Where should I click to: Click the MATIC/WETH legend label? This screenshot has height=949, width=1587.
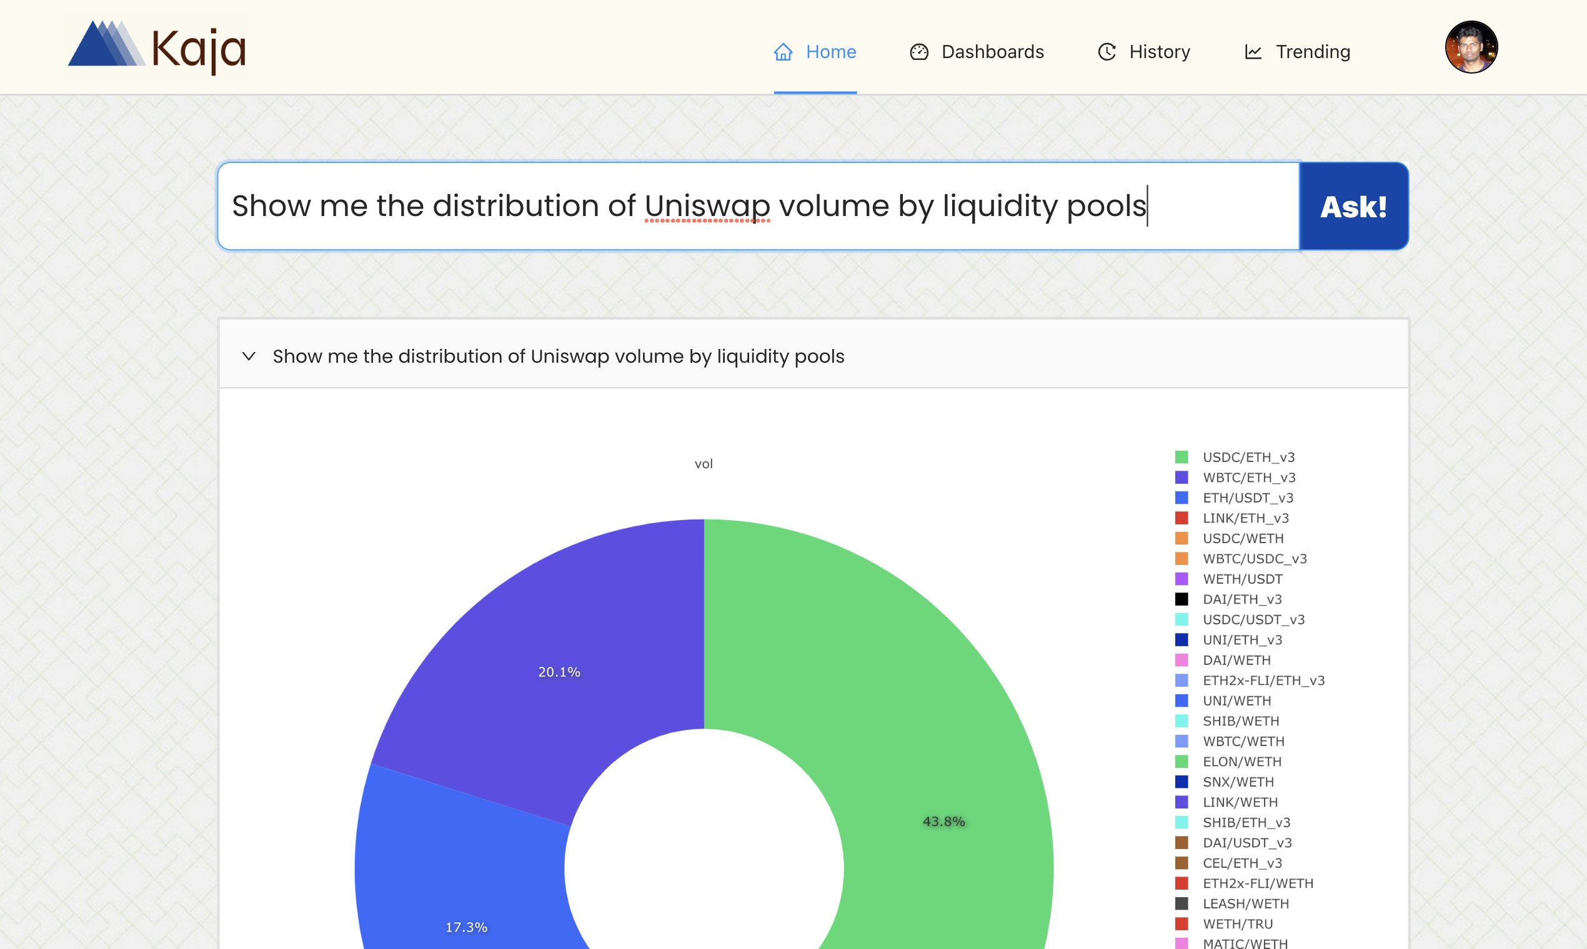[x=1245, y=943]
